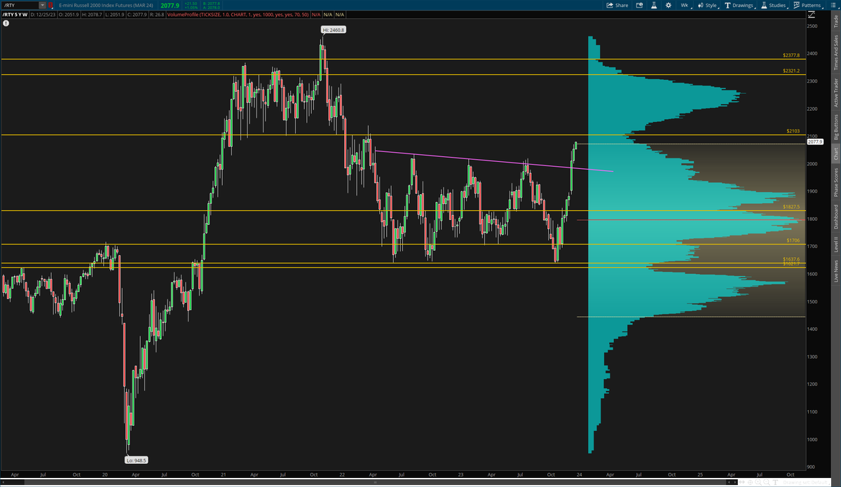841x487 pixels.
Task: Open the Big Buttons sidebar tab
Action: coord(835,128)
